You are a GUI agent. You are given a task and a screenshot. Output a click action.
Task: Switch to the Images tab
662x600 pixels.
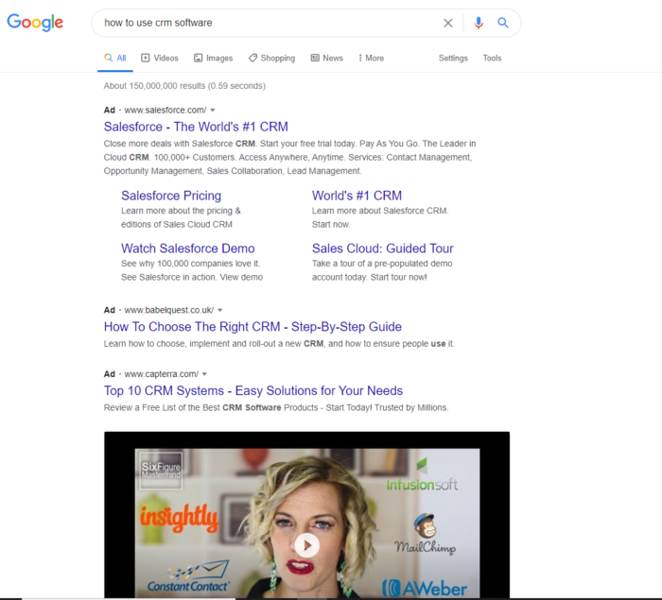[x=213, y=59]
